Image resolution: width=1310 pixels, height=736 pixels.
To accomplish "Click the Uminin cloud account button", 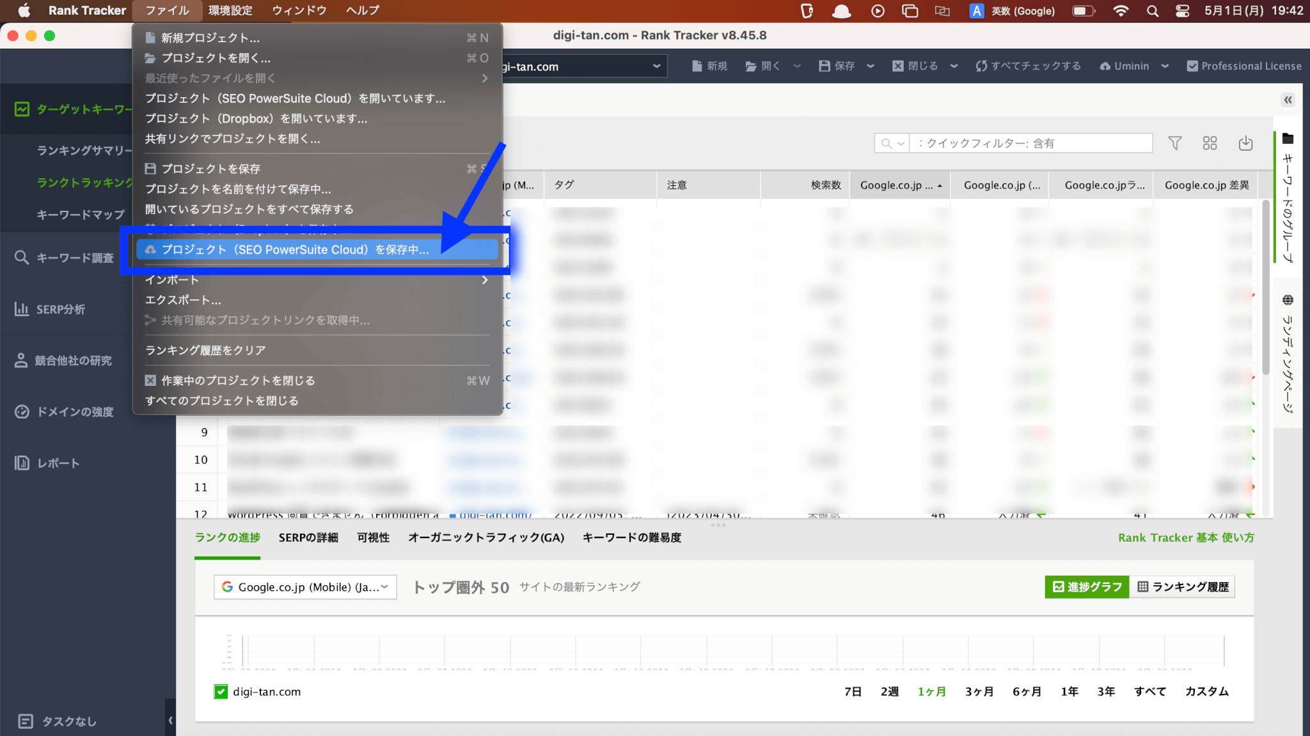I will [1125, 66].
